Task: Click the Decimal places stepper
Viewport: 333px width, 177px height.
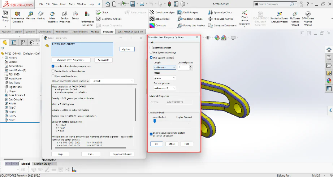Action: 190,68
